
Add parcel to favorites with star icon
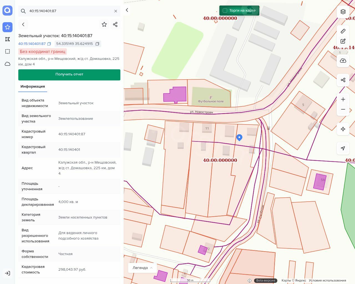click(104, 24)
